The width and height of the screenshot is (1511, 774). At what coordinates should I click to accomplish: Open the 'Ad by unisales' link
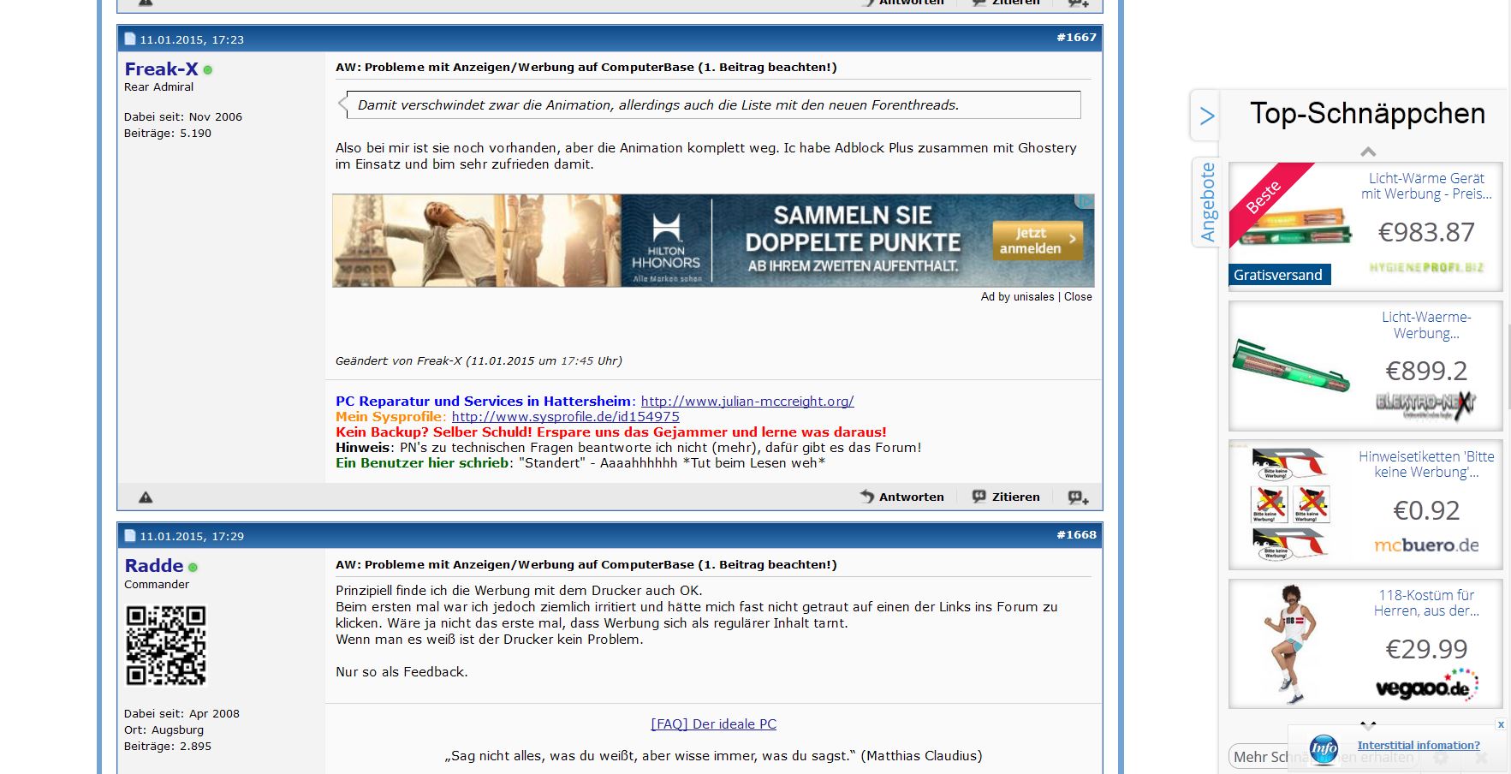pos(1017,297)
